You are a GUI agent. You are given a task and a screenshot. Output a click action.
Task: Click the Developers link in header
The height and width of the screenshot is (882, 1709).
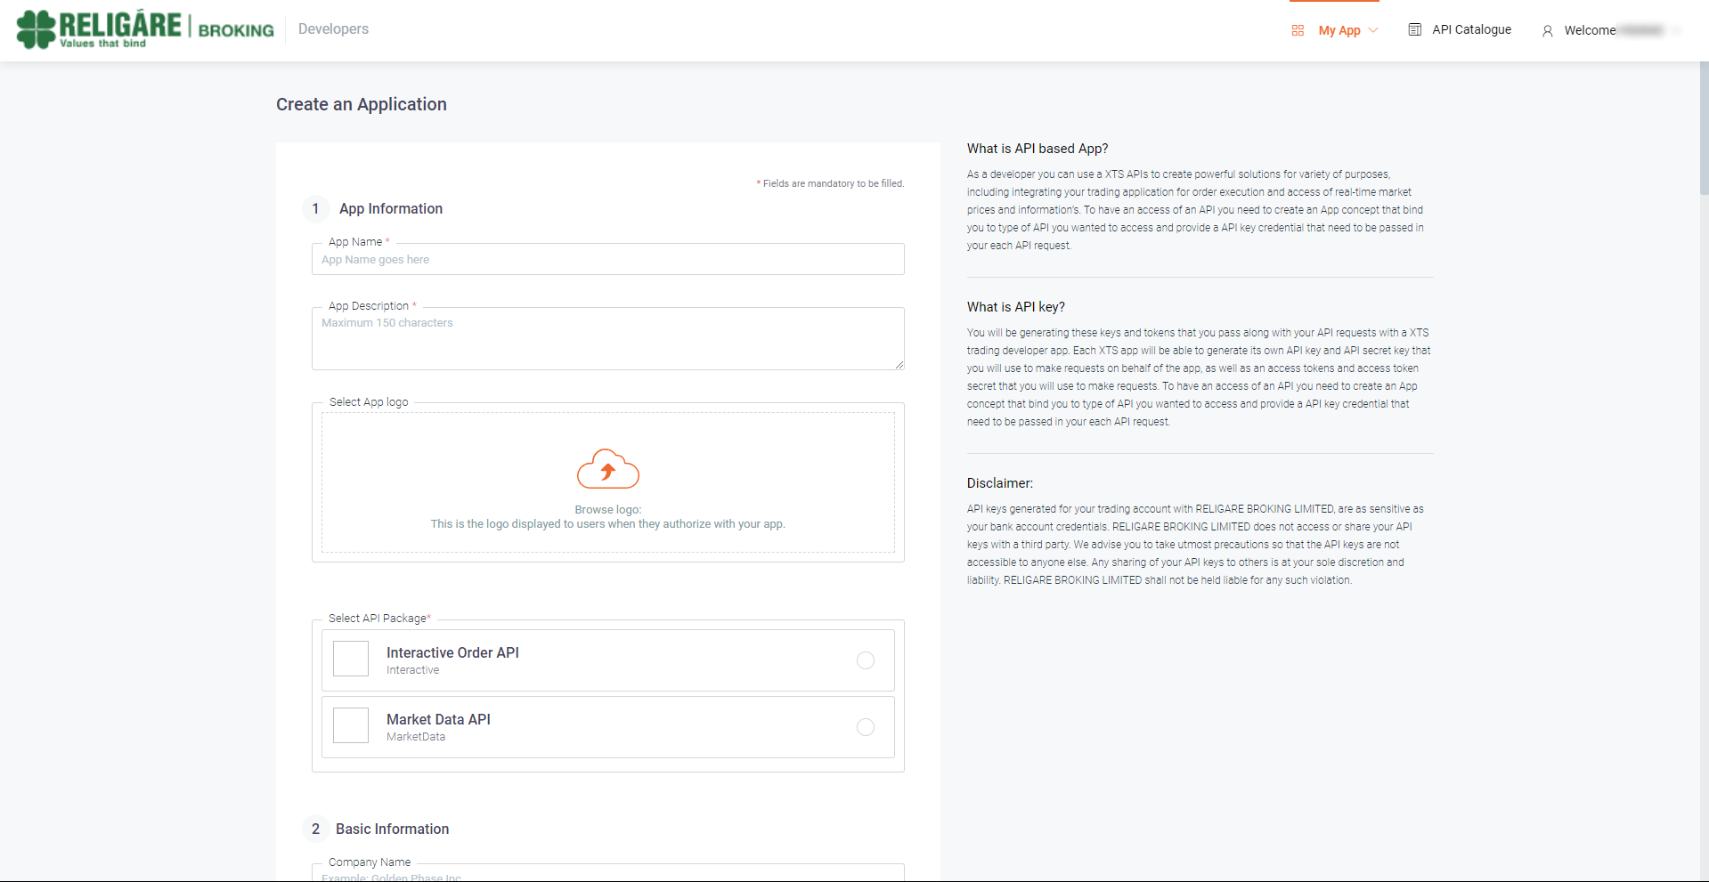333,29
